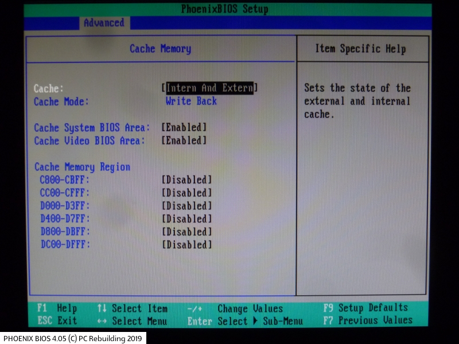The width and height of the screenshot is (459, 344).
Task: Click the left-right arrows Select Menu hint
Action: (132, 321)
